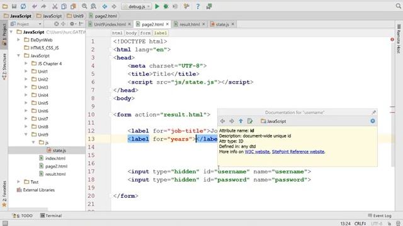The width and height of the screenshot is (403, 226).
Task: Navigate Forward with toolbar arrow icon
Action: (x=114, y=6)
